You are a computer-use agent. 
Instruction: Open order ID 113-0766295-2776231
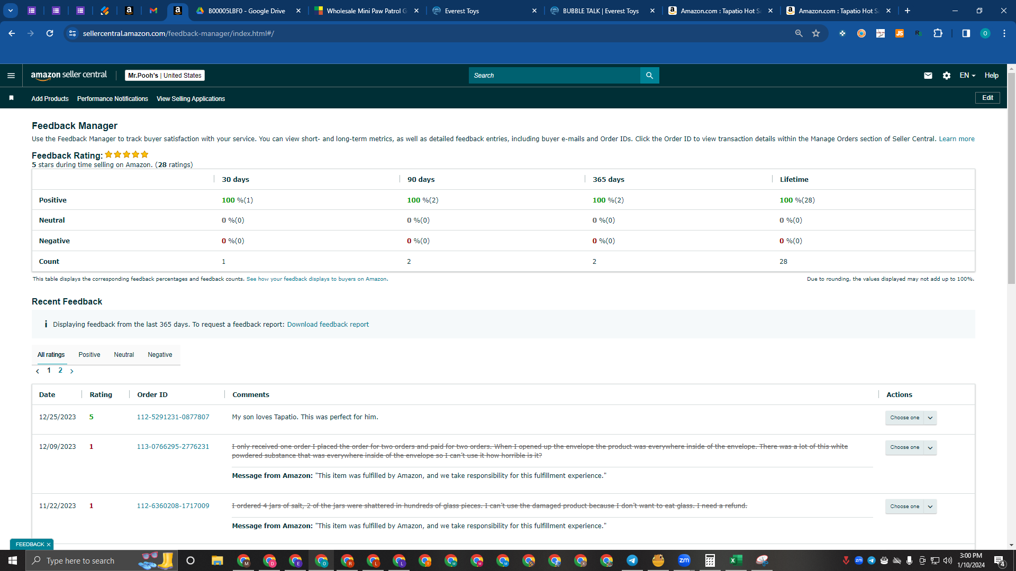173,447
